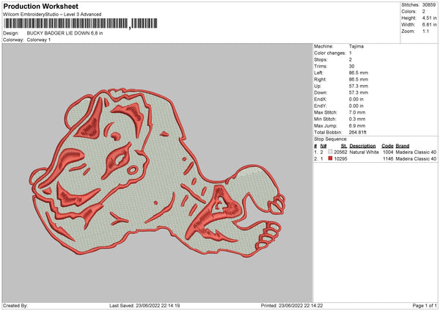Click the stitch count 20562 in row 1
Screen dimensions: 440x311
pyautogui.click(x=340, y=152)
